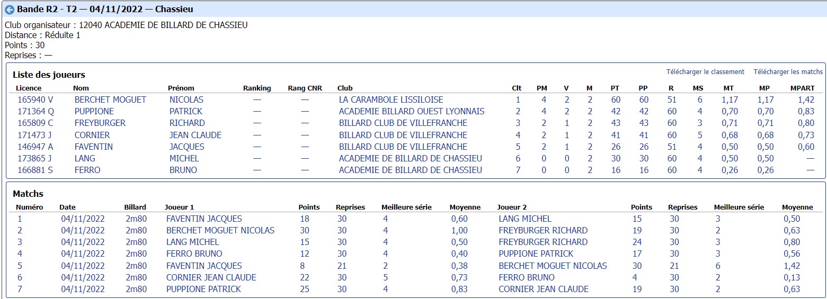
Task: Click match 4 player FERRO BRUNO
Action: click(x=194, y=253)
